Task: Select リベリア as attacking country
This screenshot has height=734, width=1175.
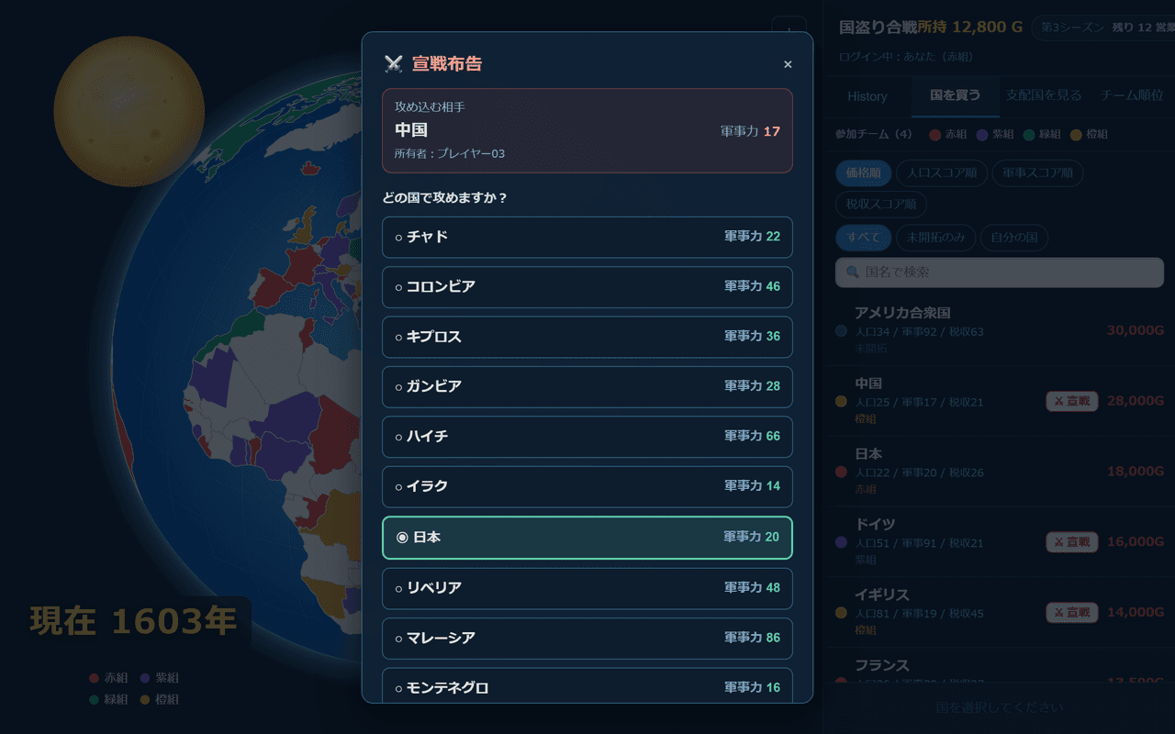Action: tap(587, 587)
